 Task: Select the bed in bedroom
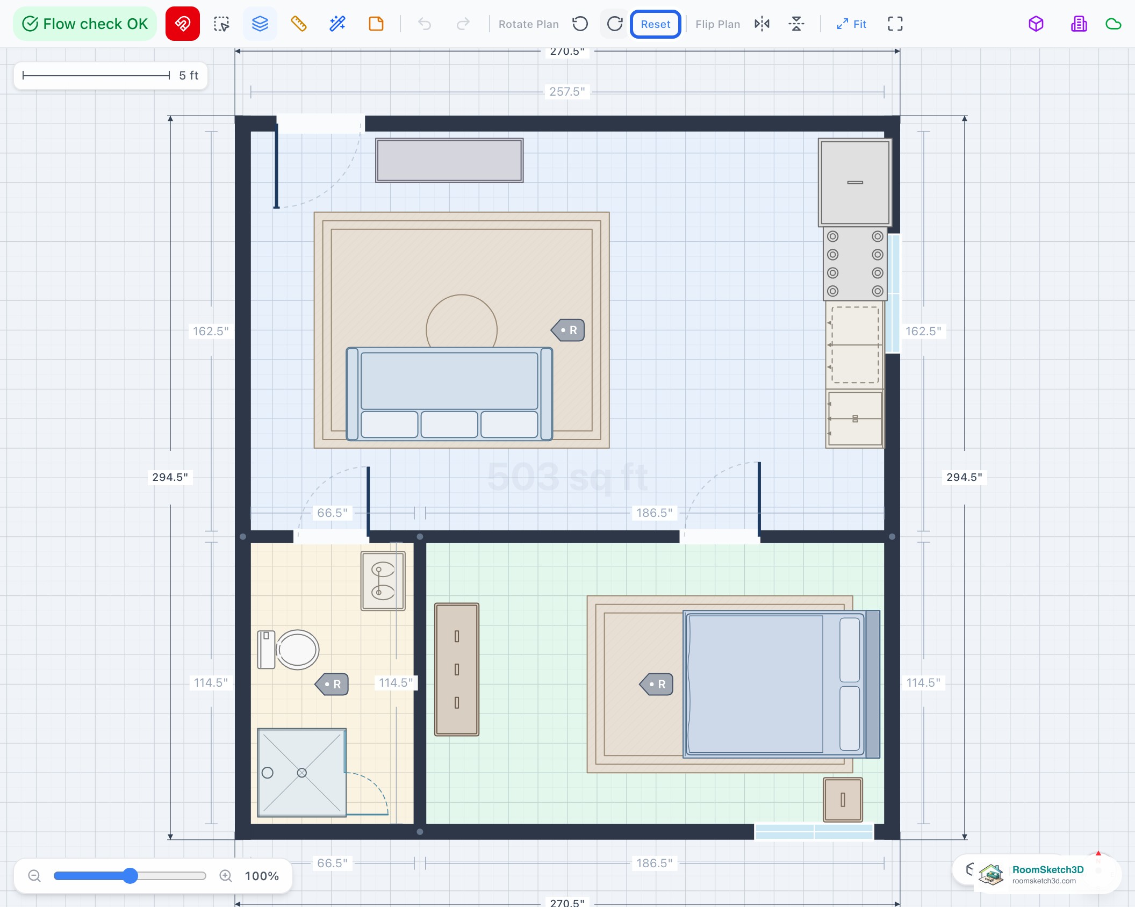pos(781,684)
